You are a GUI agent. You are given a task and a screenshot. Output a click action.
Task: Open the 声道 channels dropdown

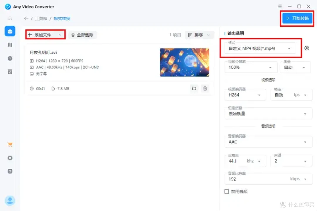tap(291, 161)
